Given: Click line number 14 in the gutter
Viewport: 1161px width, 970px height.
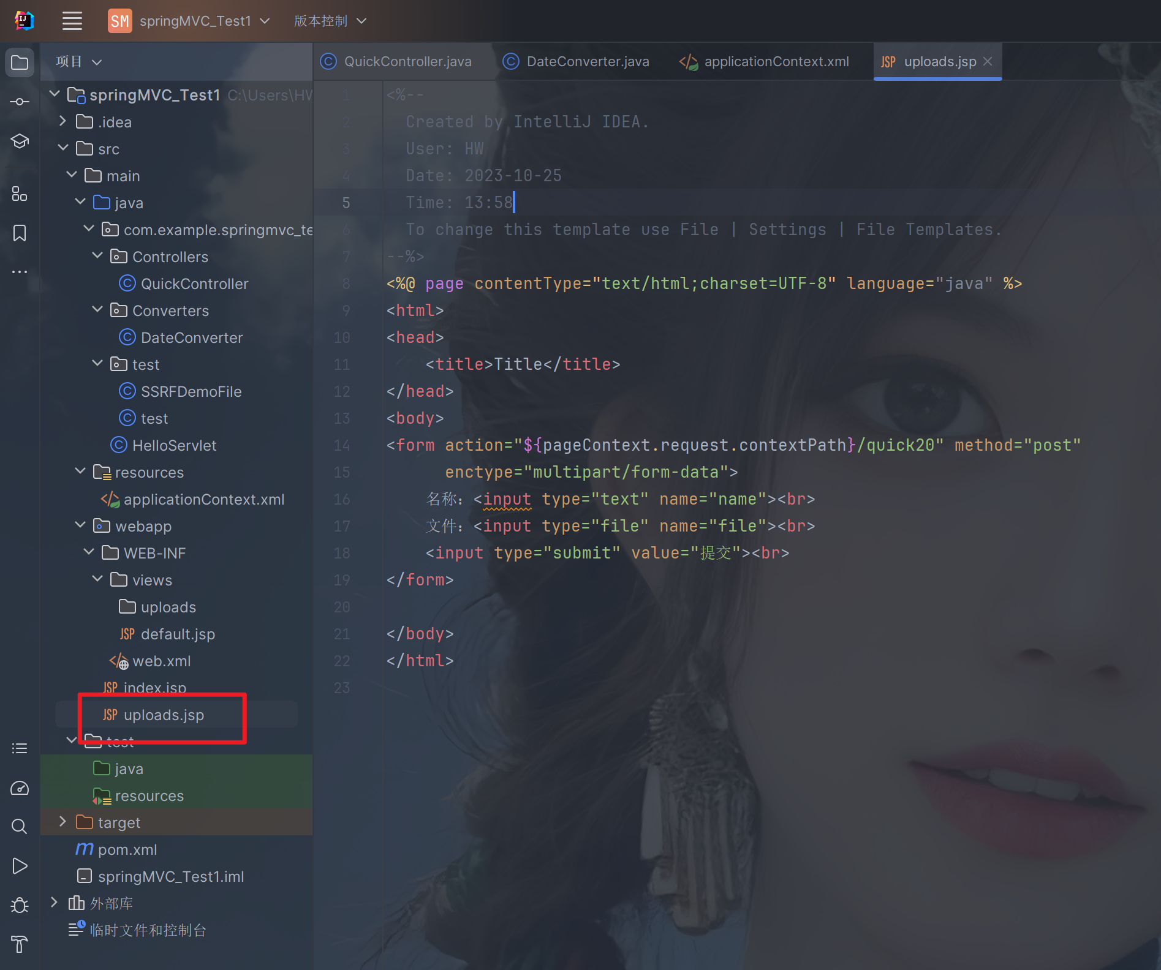Looking at the screenshot, I should click(x=342, y=445).
